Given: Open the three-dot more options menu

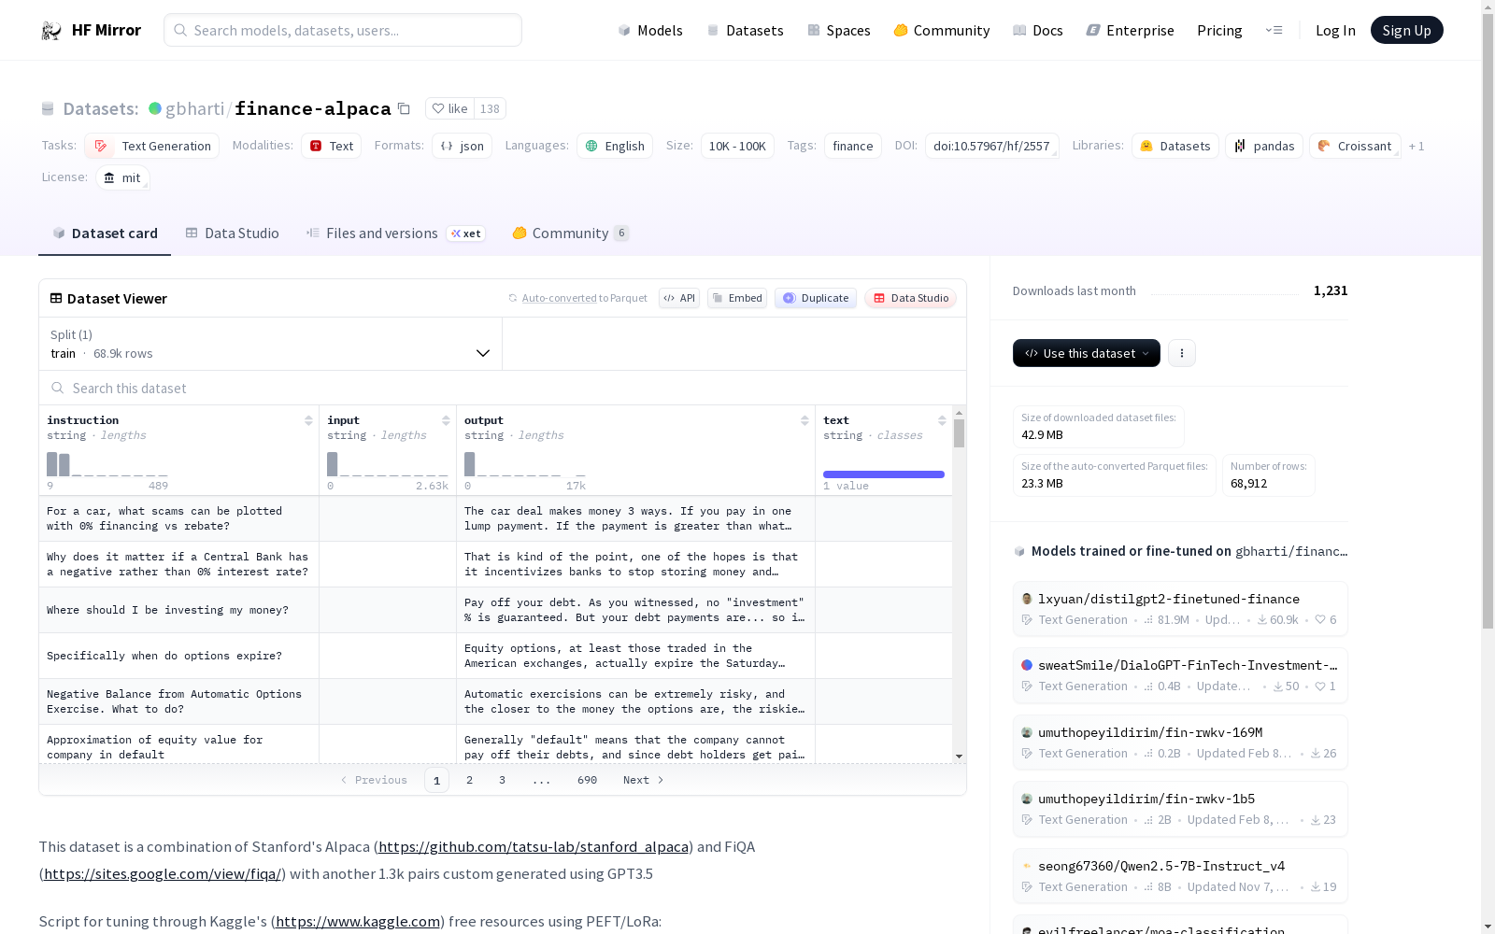Looking at the screenshot, I should coord(1182,353).
